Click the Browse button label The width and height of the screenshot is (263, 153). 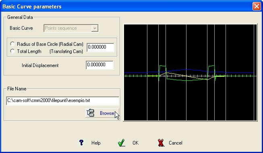[x=107, y=113]
